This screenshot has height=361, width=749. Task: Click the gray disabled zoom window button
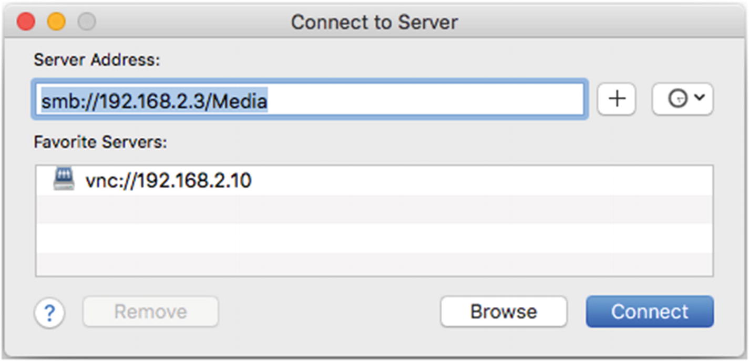pos(87,22)
